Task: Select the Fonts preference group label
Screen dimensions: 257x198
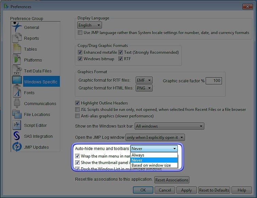Action: pos(29,93)
